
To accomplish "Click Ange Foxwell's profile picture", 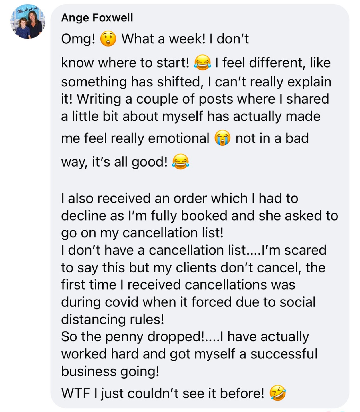I will [x=28, y=22].
